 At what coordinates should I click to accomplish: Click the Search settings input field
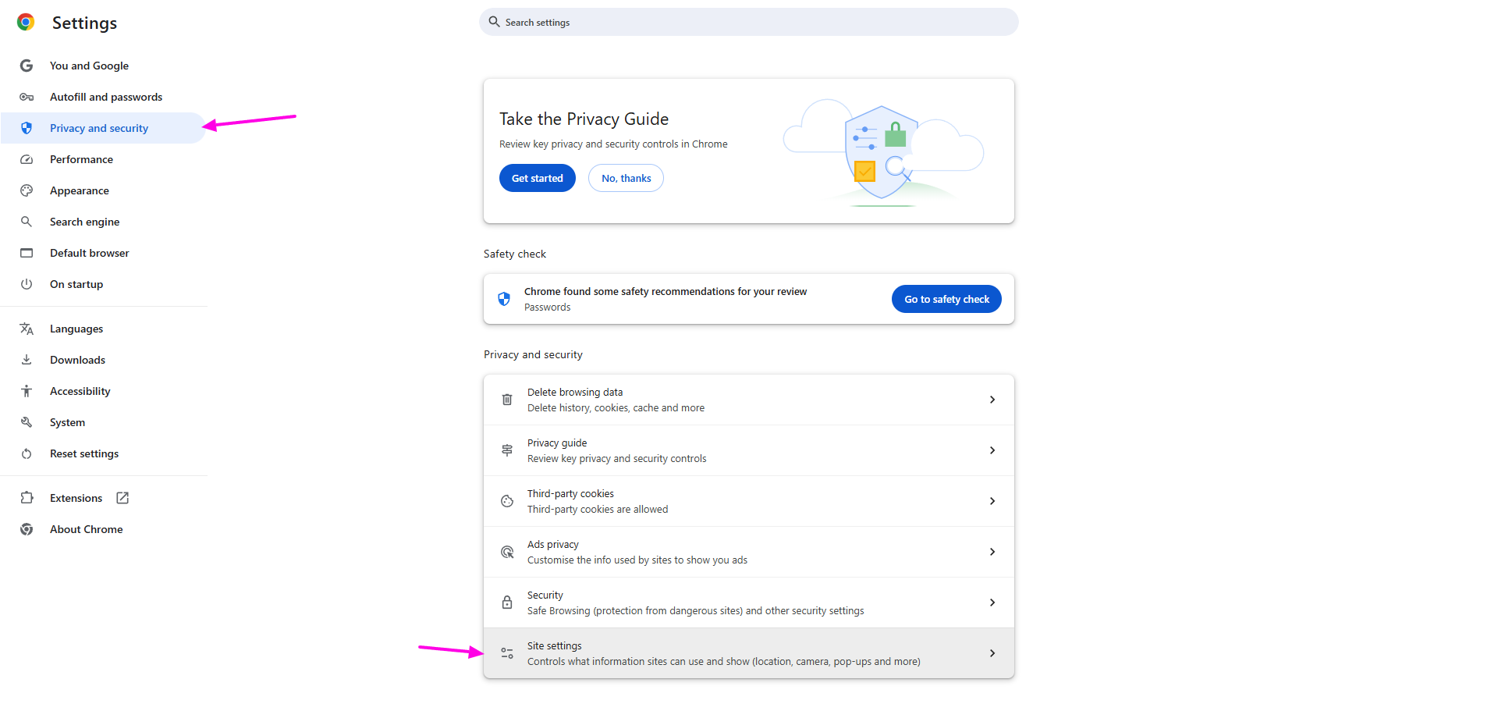(749, 22)
